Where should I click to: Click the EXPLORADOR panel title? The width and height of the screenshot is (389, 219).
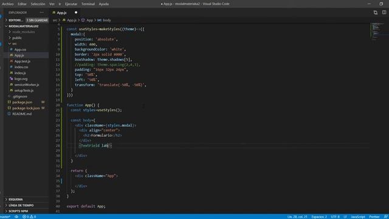click(x=18, y=12)
